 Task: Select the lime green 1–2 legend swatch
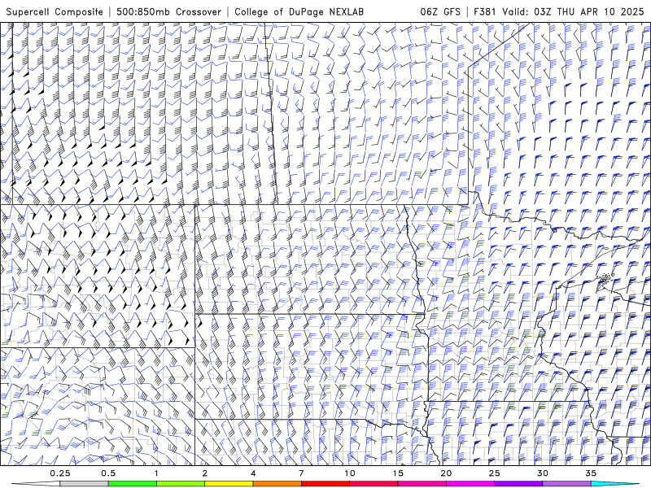pyautogui.click(x=181, y=484)
